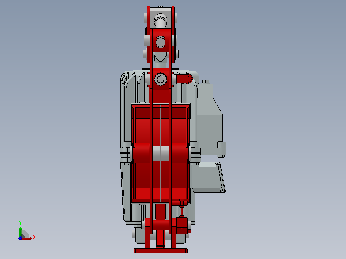Select the gray terminal box on the motor side

point(210,119)
